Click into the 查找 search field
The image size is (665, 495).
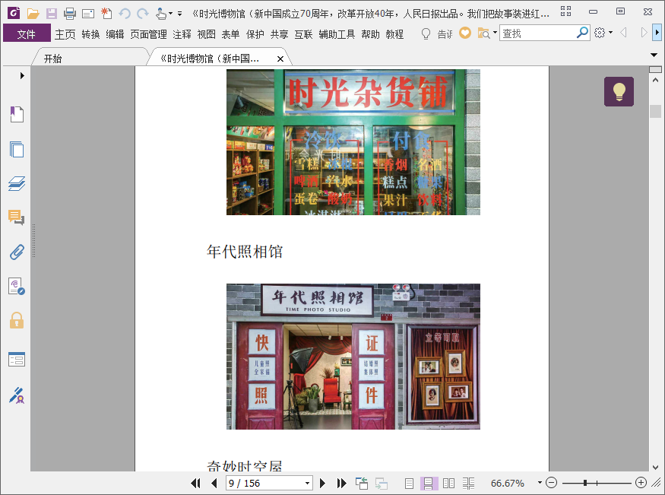[537, 33]
